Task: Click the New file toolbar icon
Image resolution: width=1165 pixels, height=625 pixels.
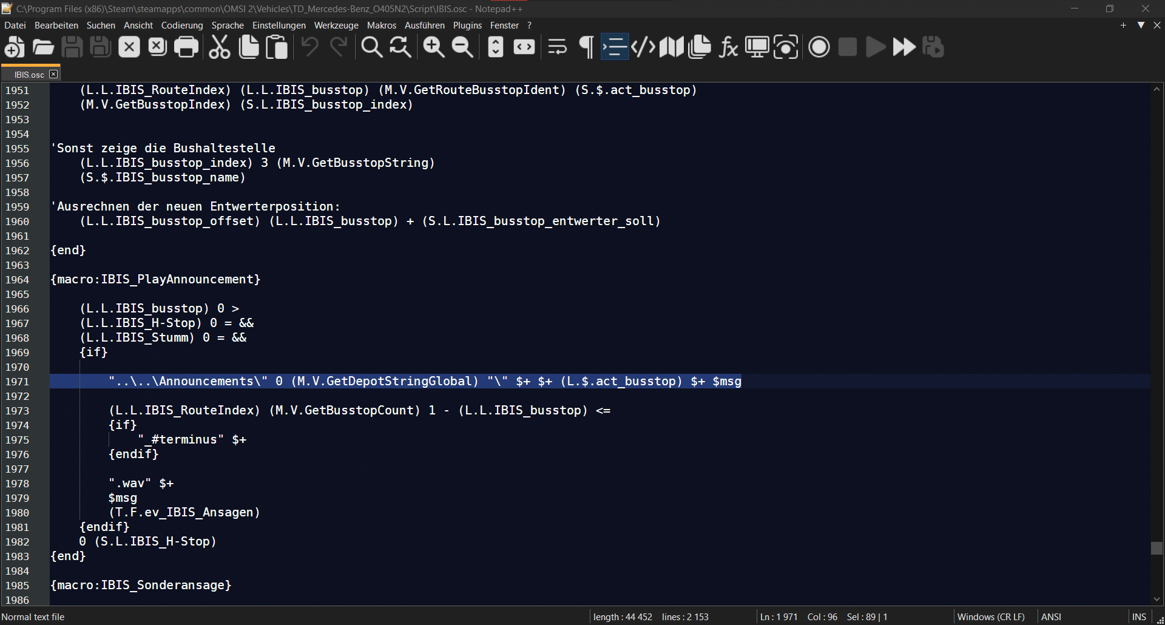Action: tap(15, 47)
